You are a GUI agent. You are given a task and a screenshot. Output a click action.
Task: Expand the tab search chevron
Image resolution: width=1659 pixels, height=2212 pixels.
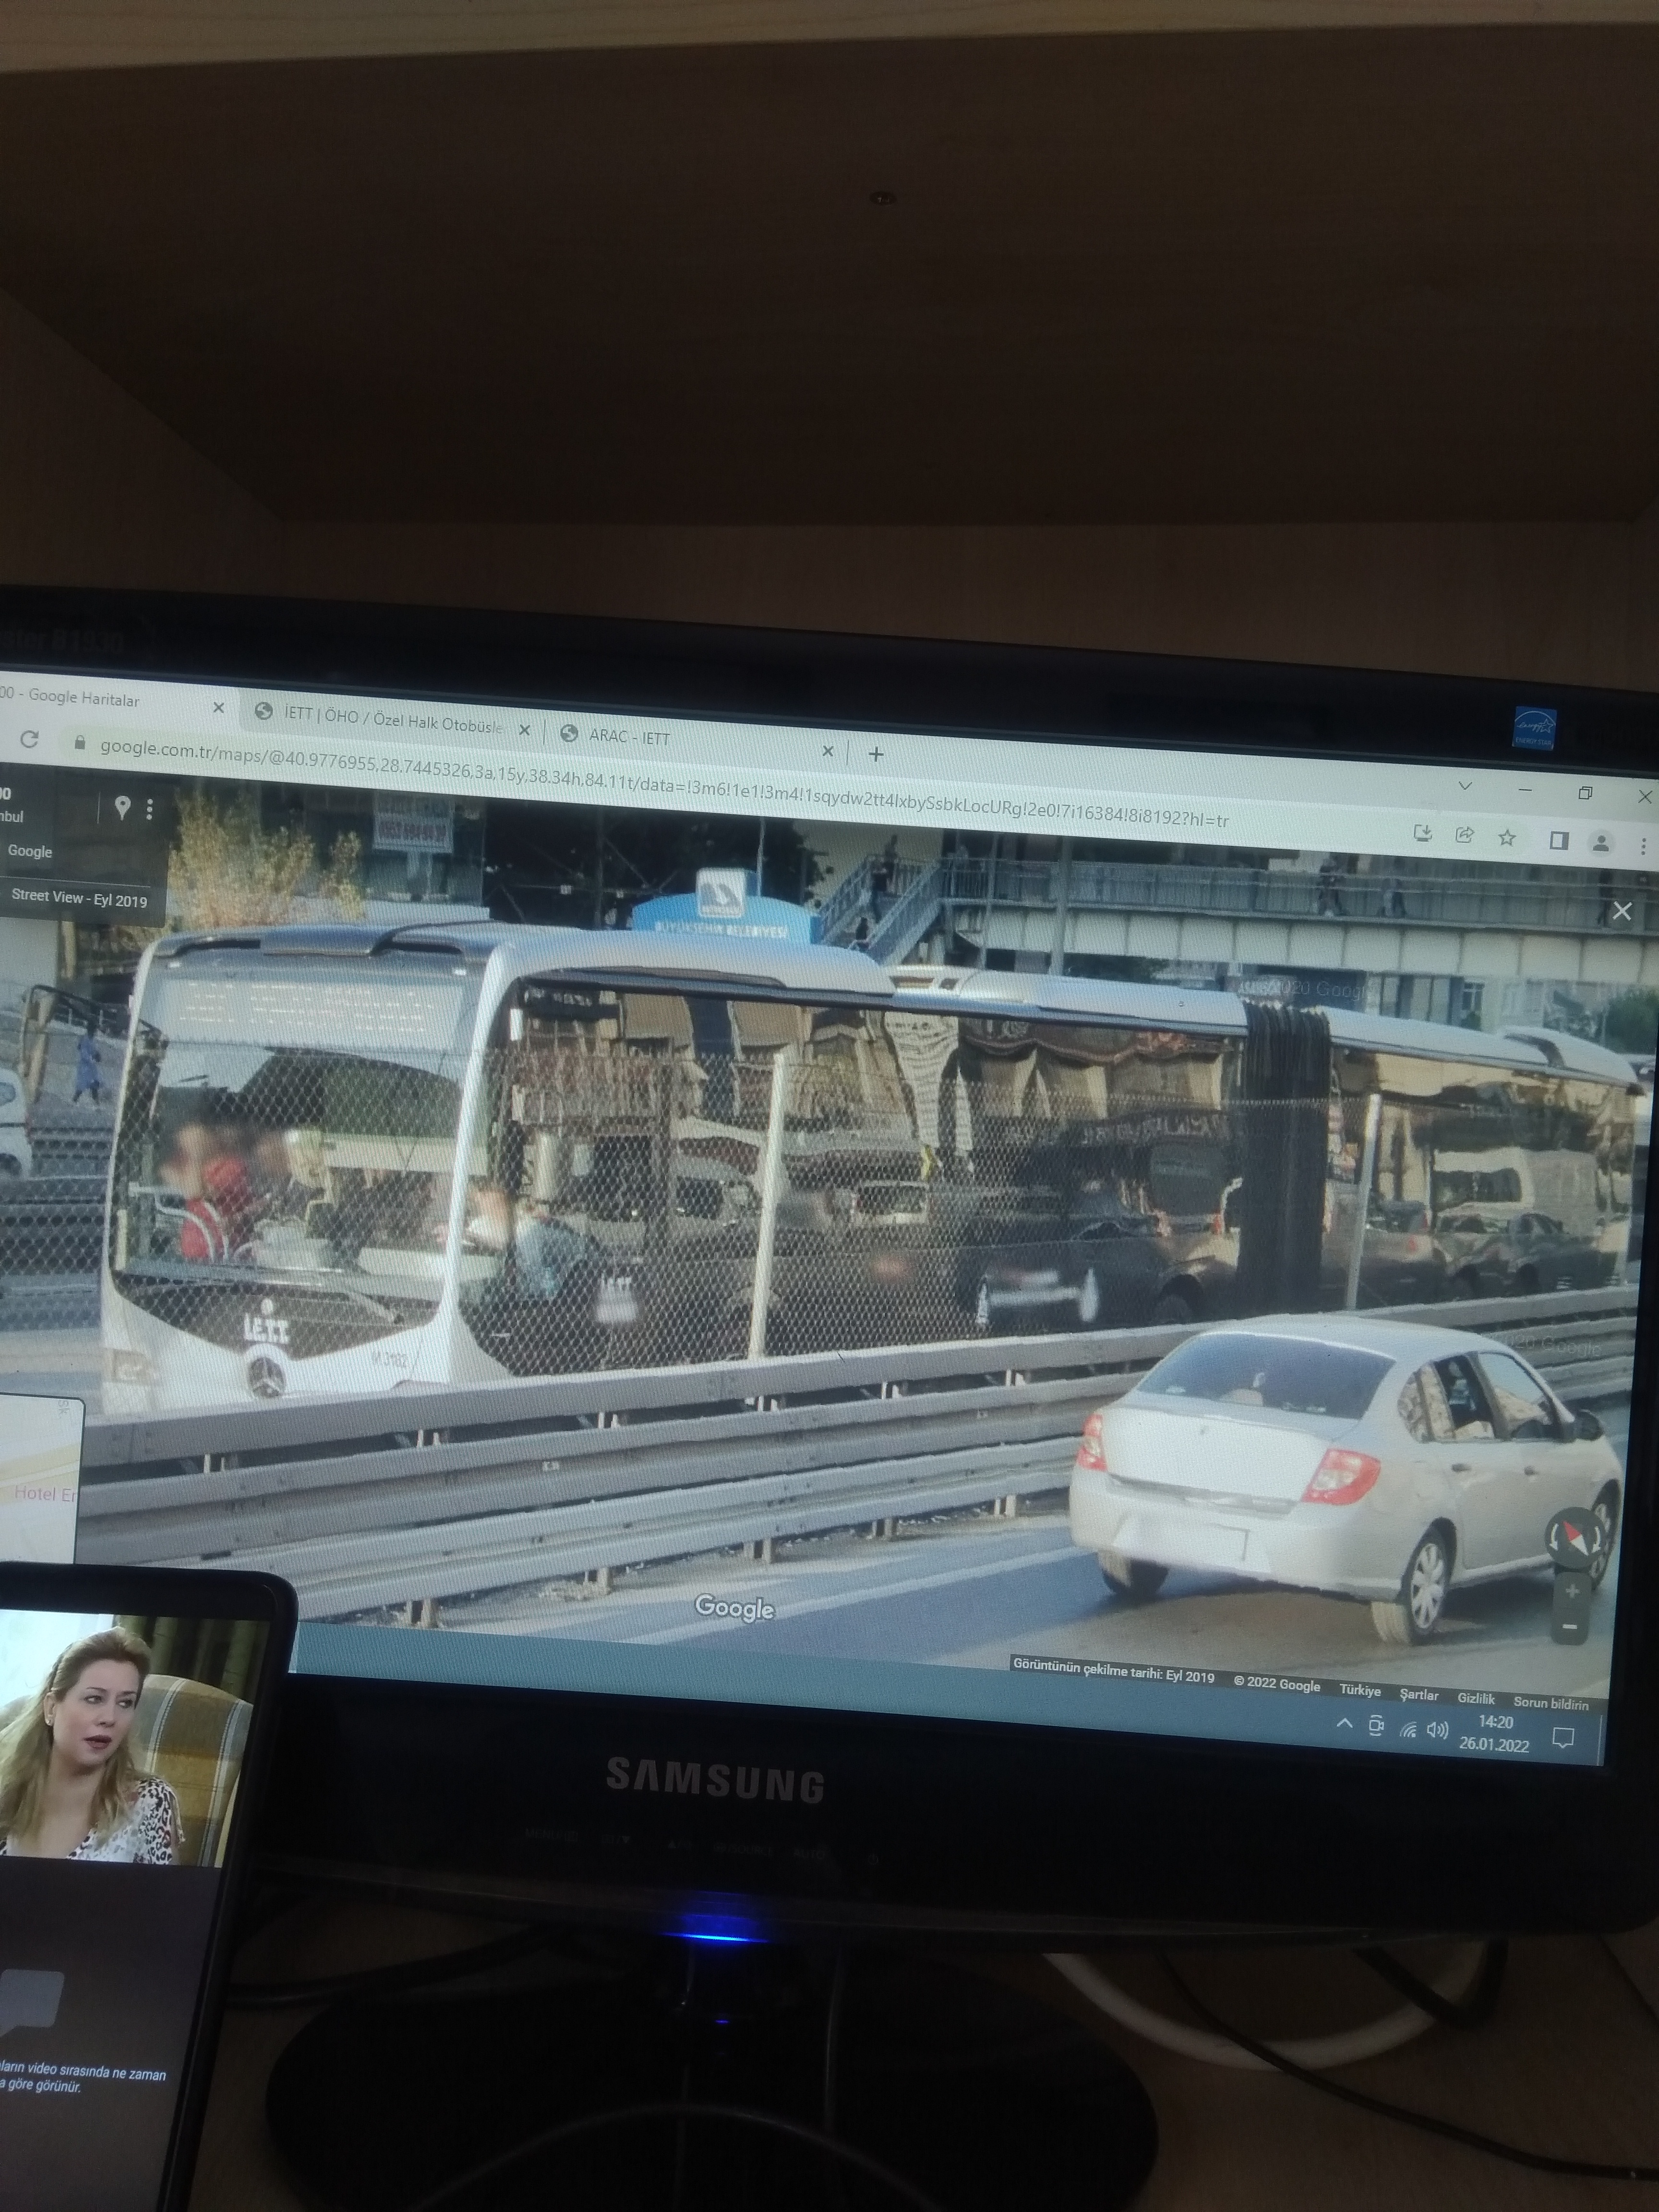[x=1465, y=785]
